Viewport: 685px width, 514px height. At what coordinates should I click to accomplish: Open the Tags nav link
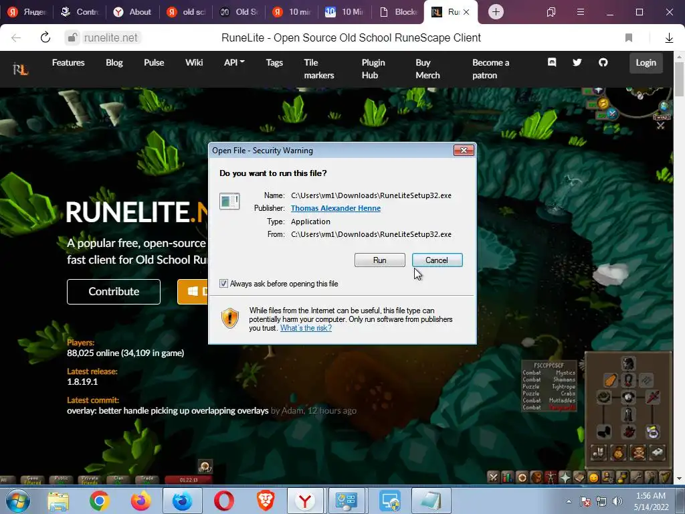274,62
